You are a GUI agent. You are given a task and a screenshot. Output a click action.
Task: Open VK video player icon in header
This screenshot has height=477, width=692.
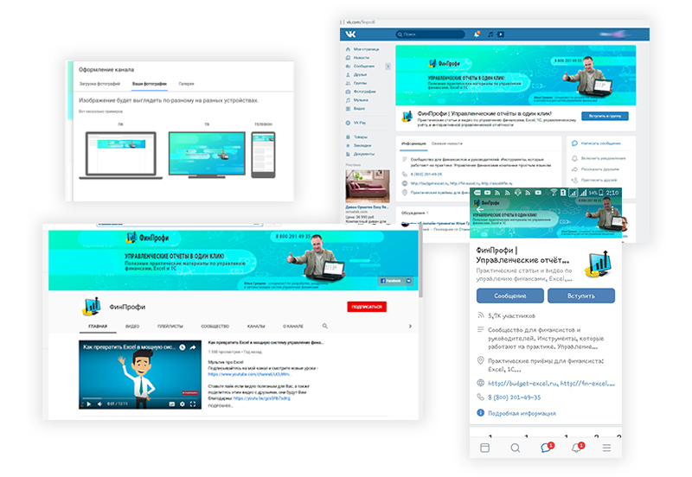click(x=501, y=34)
